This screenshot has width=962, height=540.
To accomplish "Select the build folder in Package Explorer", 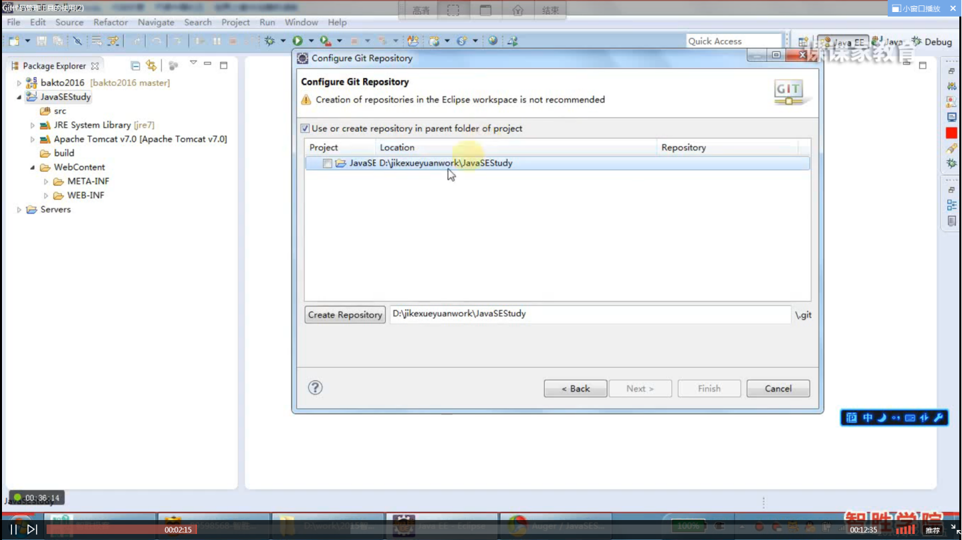I will tap(57, 153).
